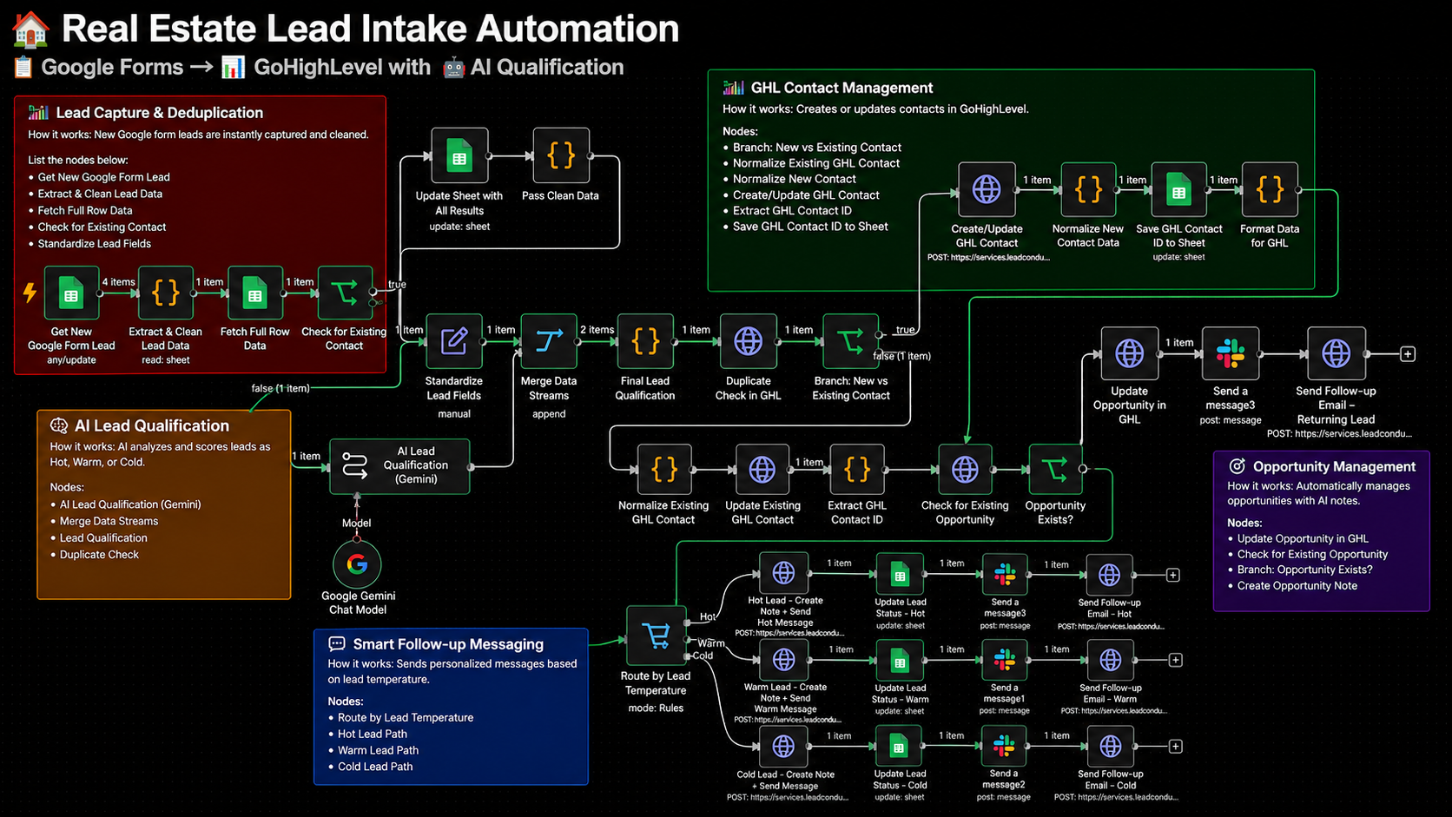The image size is (1452, 817).
Task: Select the Get New Google Form Lead trigger node
Action: 71,294
